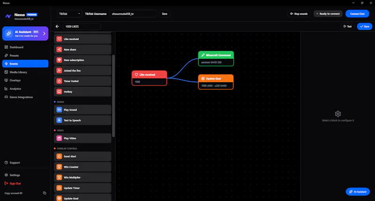Select the Minecraft Command node
375x201 pixels.
click(x=216, y=58)
